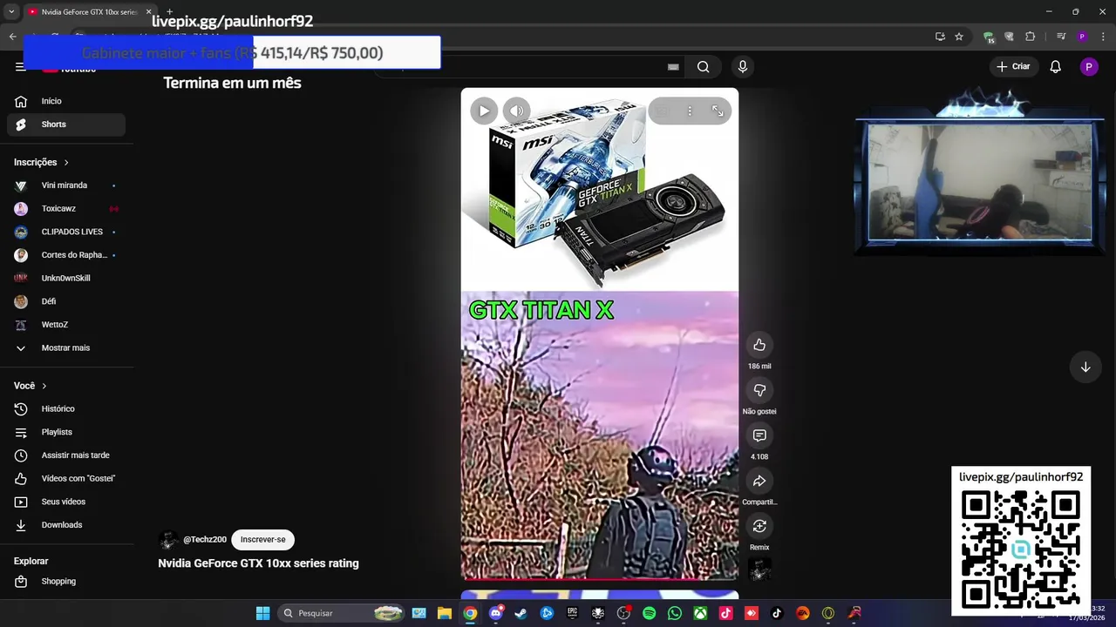1116x627 pixels.
Task: Open the Windows Start menu
Action: tap(262, 613)
